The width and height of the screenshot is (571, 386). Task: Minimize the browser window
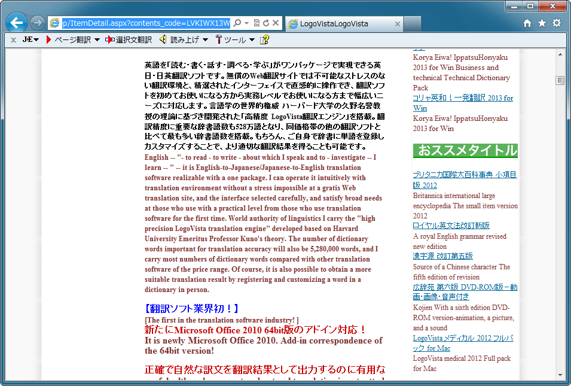tap(514, 6)
